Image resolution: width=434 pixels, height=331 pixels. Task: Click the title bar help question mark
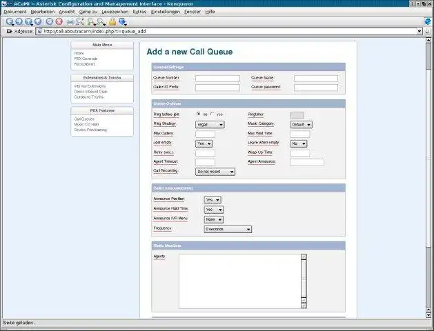(412, 3)
